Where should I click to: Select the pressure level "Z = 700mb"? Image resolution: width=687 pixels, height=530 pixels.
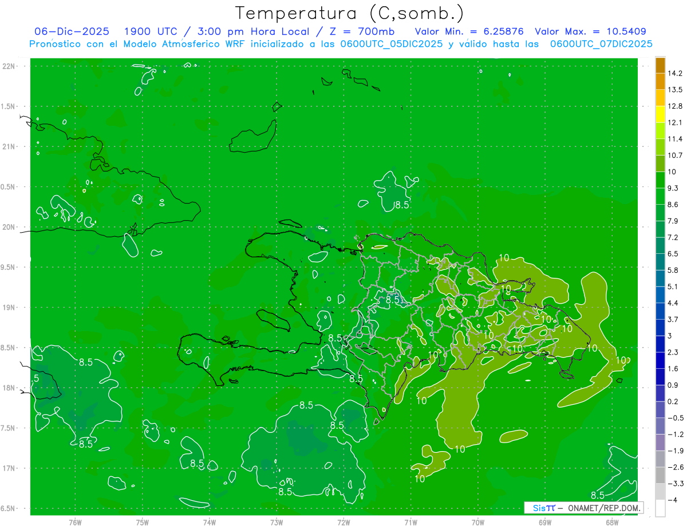click(360, 31)
